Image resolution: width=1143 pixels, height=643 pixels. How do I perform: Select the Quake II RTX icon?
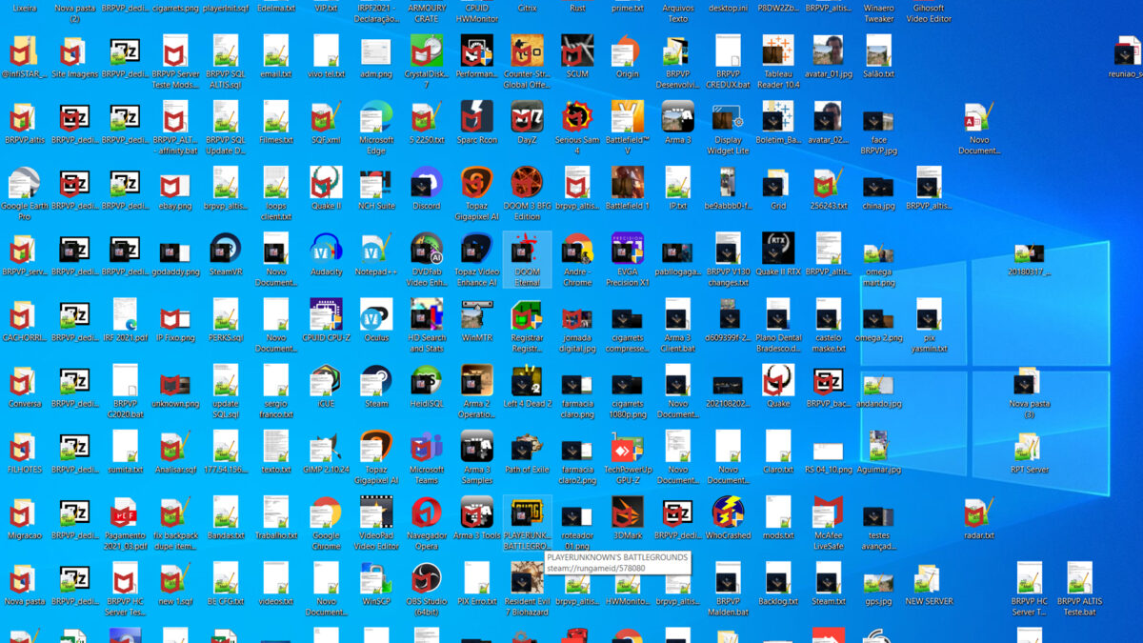point(778,249)
